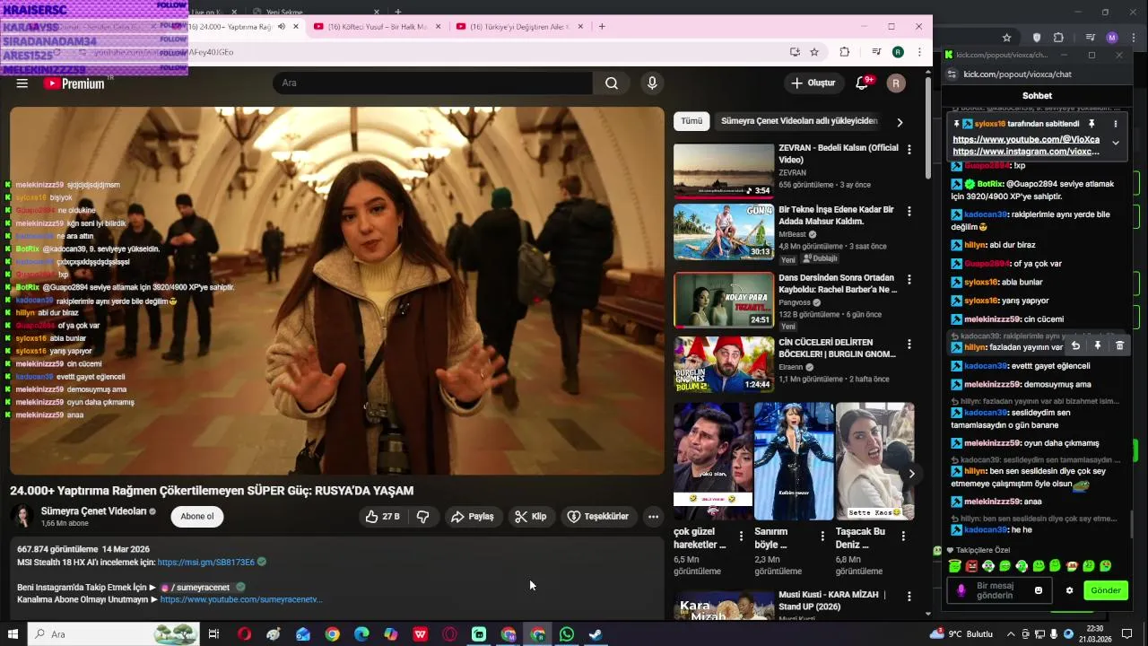Open Chrome three-dot menu in front window
1148x646 pixels.
coord(919,52)
